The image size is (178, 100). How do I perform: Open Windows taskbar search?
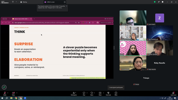(7, 98)
